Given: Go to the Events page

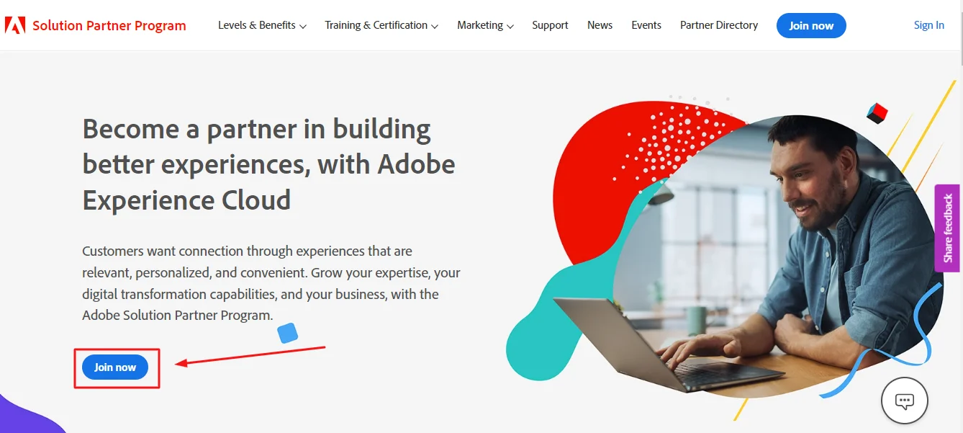Looking at the screenshot, I should pos(646,25).
